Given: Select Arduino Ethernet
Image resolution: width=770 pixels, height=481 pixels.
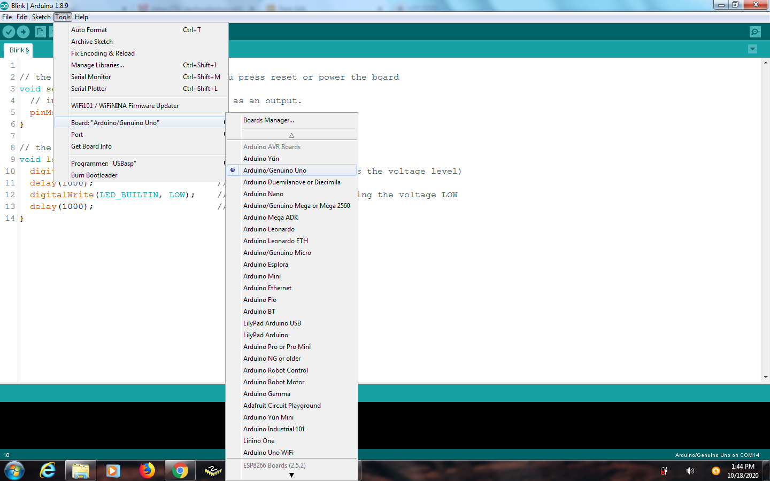Looking at the screenshot, I should tap(291, 288).
